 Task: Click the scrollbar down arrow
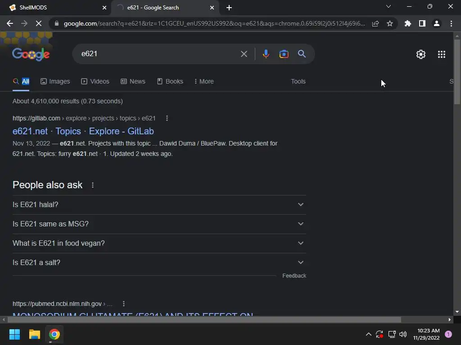pyautogui.click(x=457, y=312)
